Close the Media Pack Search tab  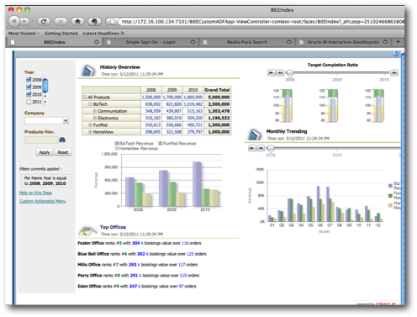coord(289,42)
